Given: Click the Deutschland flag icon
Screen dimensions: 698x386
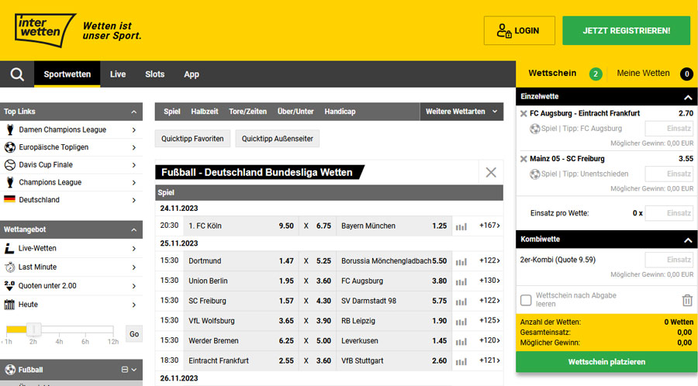Looking at the screenshot, I should [x=10, y=199].
